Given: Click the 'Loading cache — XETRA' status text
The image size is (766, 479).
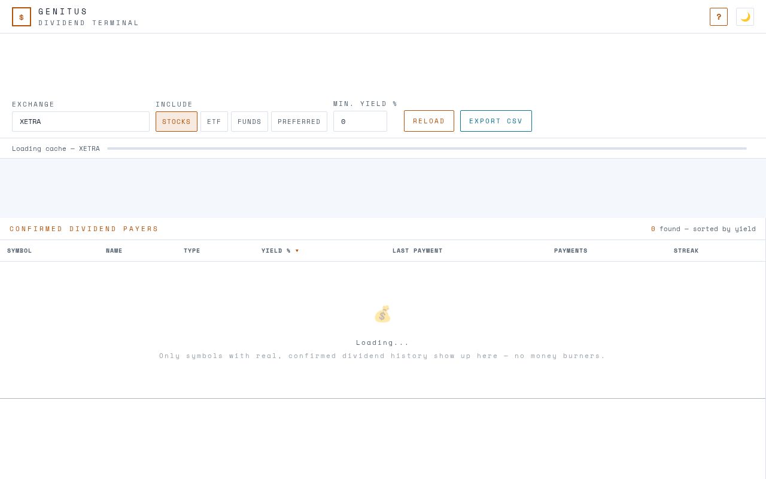Looking at the screenshot, I should (56, 148).
